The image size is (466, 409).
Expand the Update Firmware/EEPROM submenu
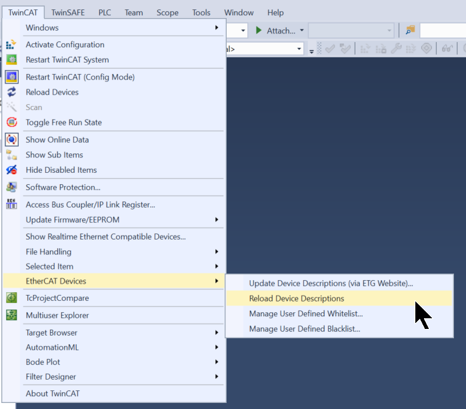click(217, 220)
